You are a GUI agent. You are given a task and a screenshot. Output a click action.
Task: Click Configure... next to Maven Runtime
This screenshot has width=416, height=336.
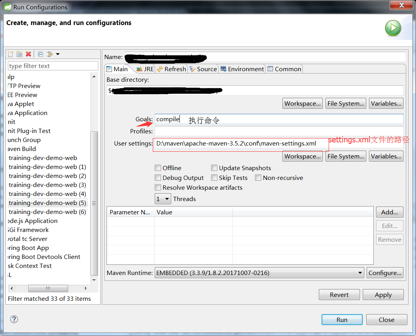(385, 273)
